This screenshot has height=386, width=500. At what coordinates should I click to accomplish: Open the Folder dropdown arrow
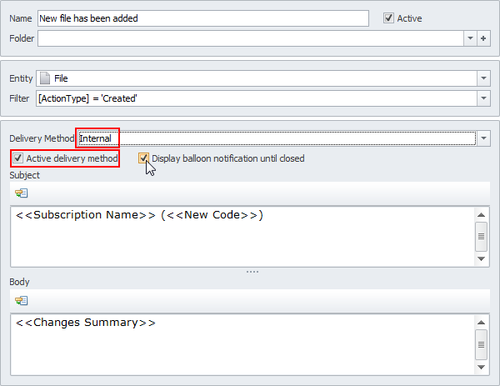click(470, 38)
